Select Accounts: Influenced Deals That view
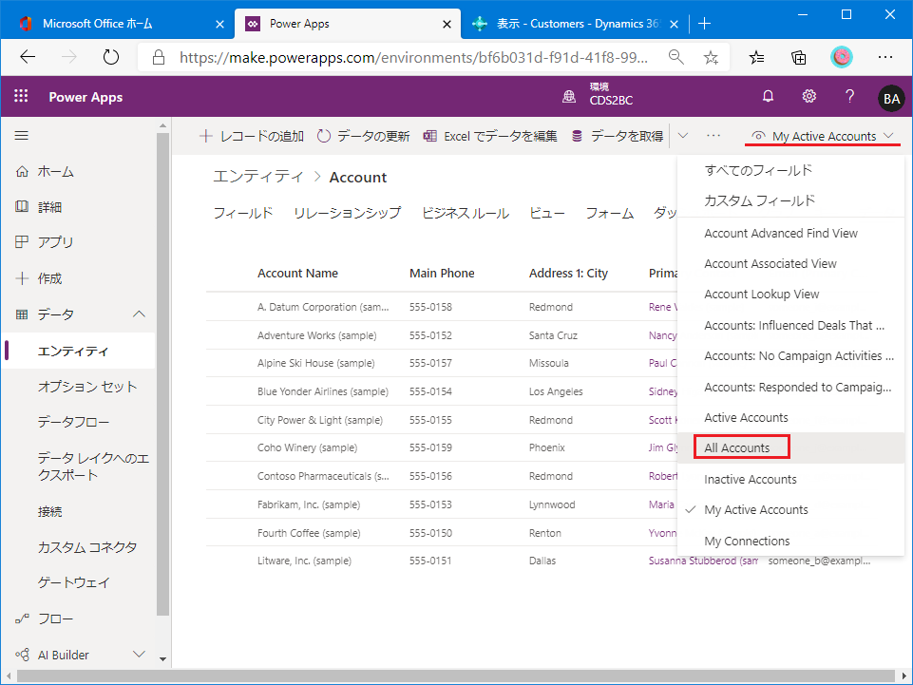This screenshot has height=685, width=913. pyautogui.click(x=790, y=326)
